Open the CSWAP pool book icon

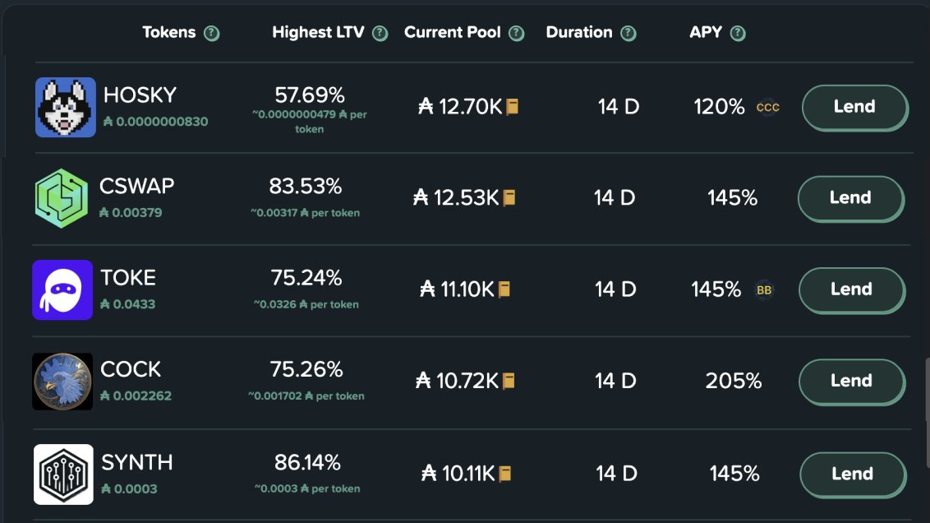[509, 197]
